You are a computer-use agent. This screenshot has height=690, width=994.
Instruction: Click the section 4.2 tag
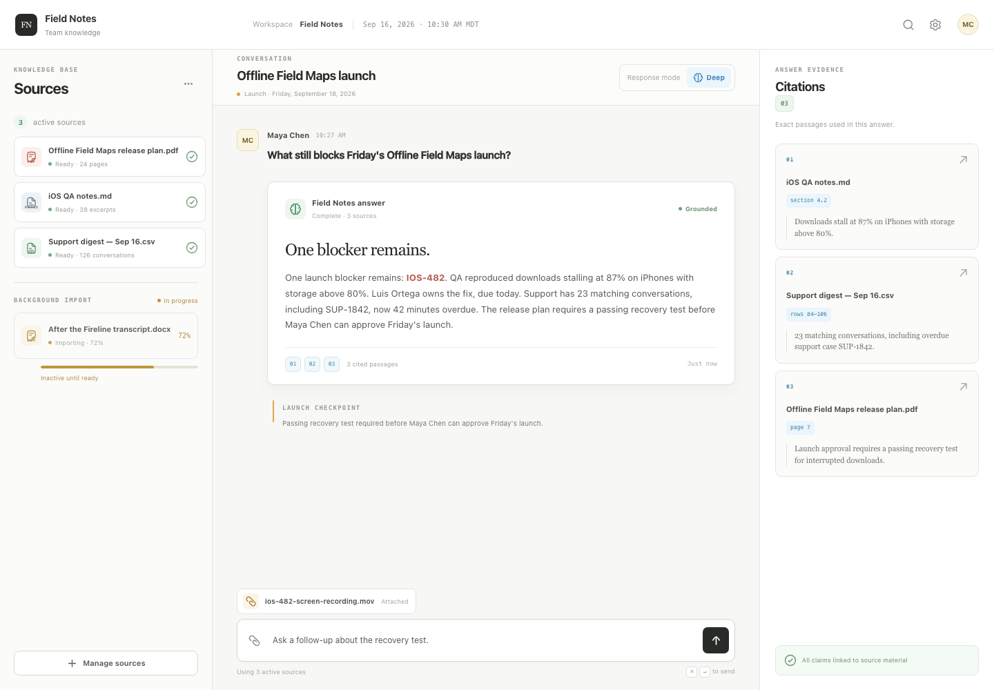(808, 200)
